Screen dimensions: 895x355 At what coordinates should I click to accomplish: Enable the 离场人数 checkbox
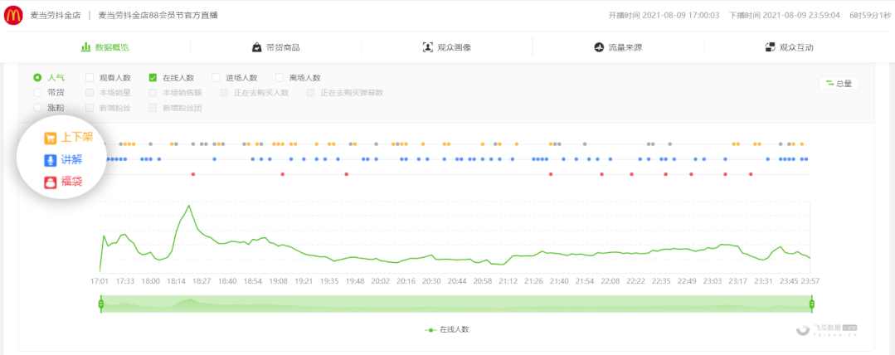click(x=279, y=78)
